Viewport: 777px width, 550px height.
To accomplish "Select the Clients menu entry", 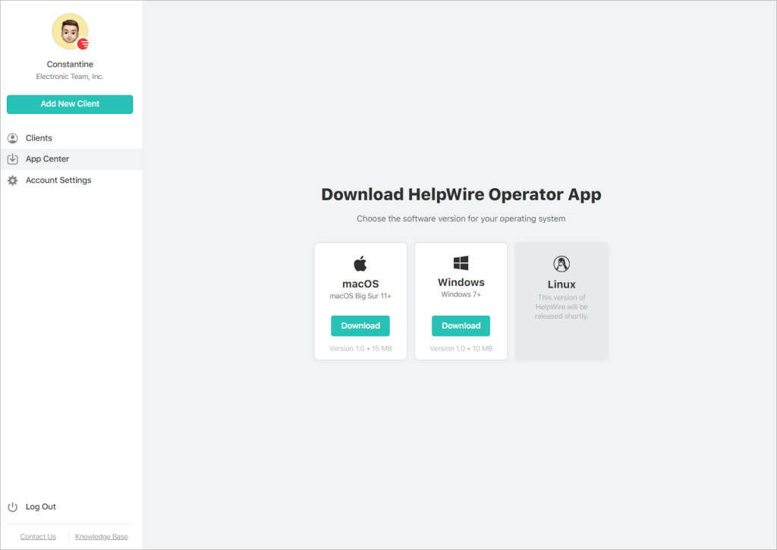I will 39,137.
